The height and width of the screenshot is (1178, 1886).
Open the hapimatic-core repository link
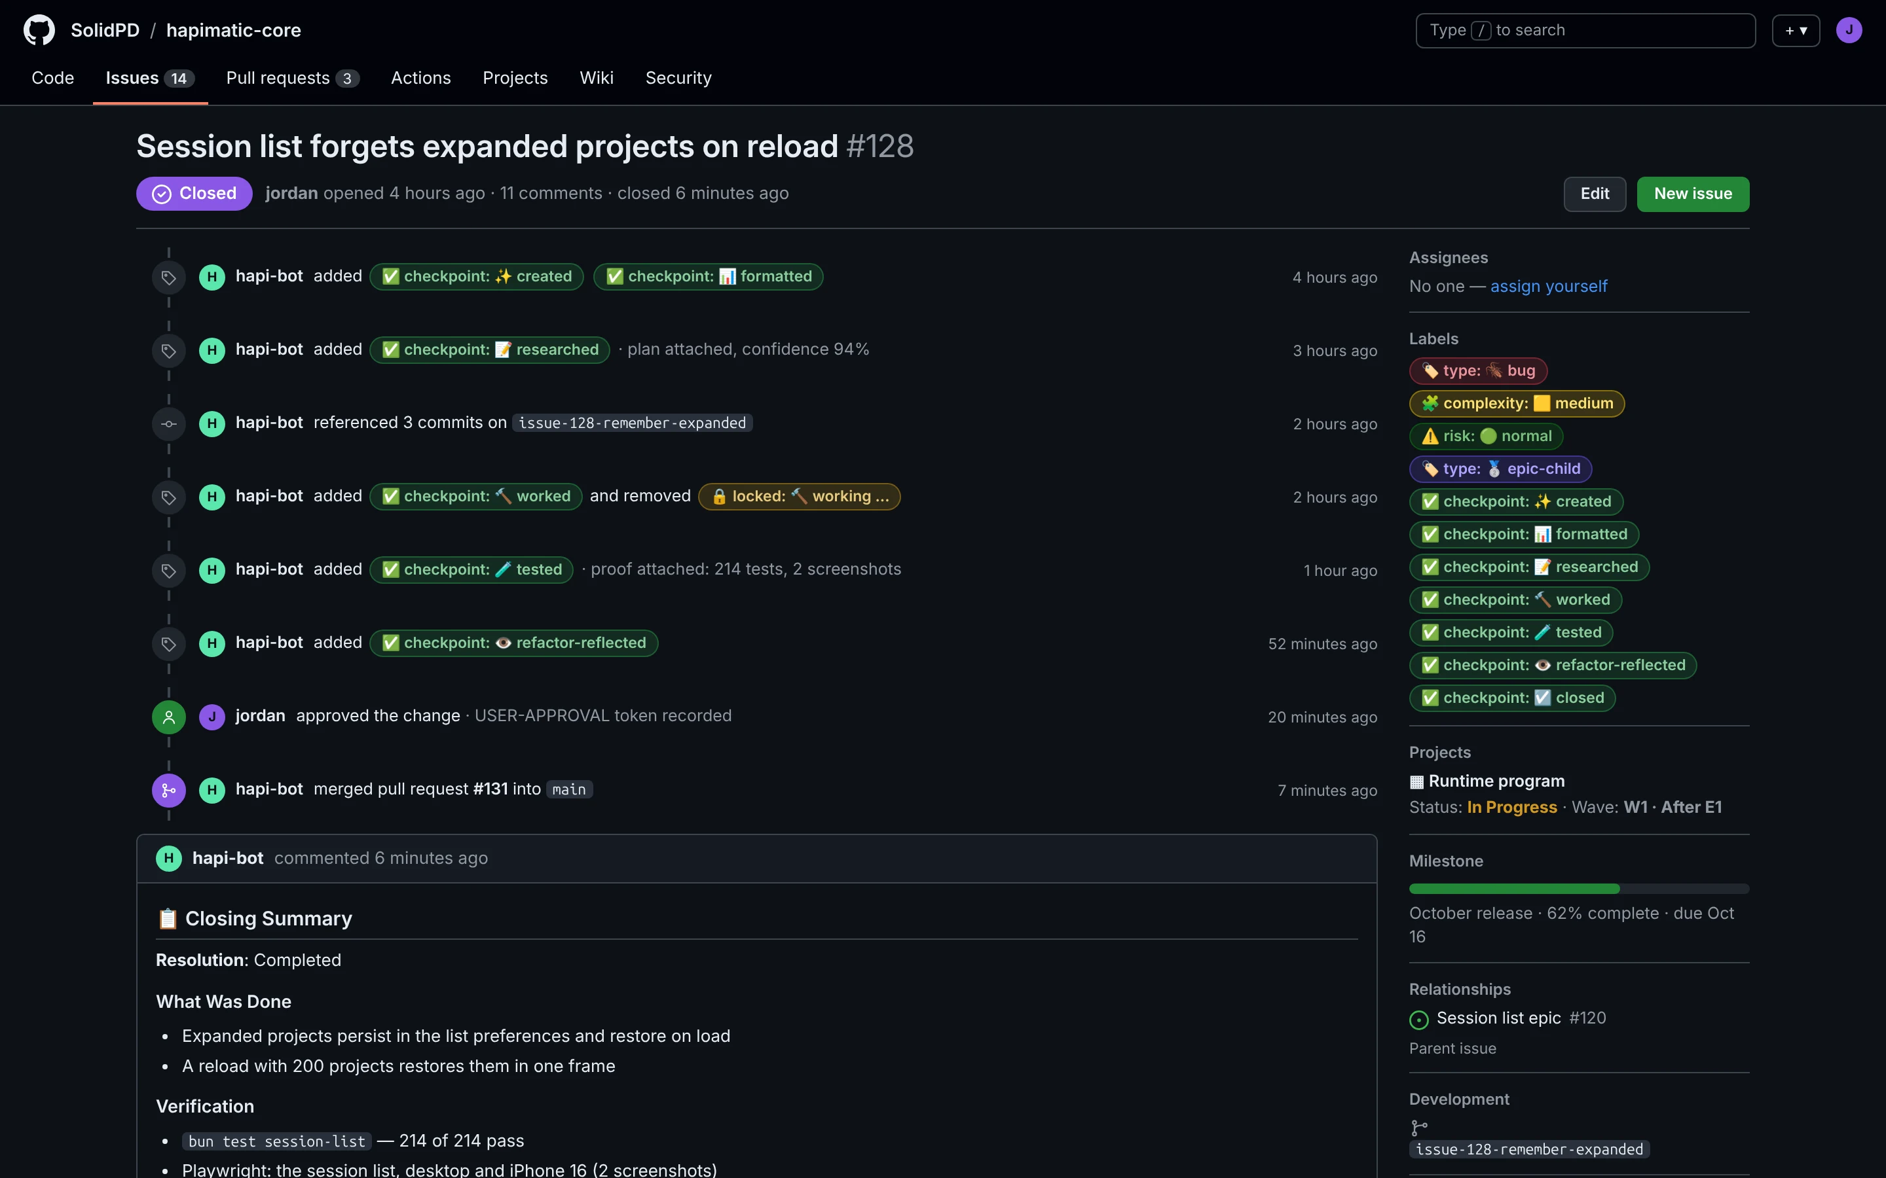pyautogui.click(x=233, y=30)
